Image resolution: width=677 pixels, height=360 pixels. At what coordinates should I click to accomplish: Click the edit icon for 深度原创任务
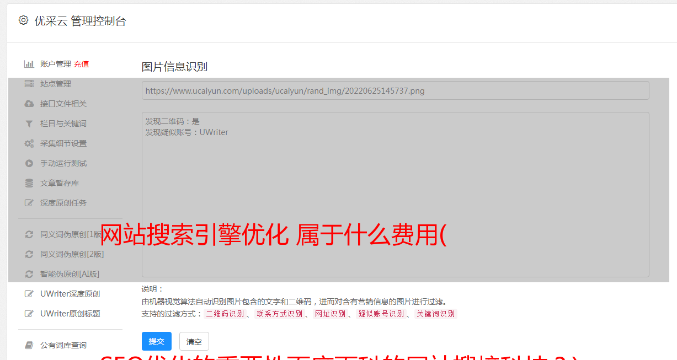pos(29,203)
